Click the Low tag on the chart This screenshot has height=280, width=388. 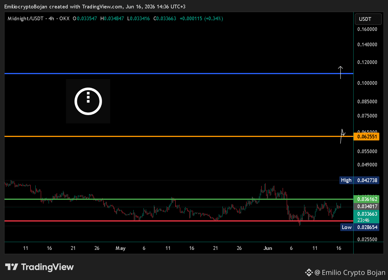click(347, 227)
